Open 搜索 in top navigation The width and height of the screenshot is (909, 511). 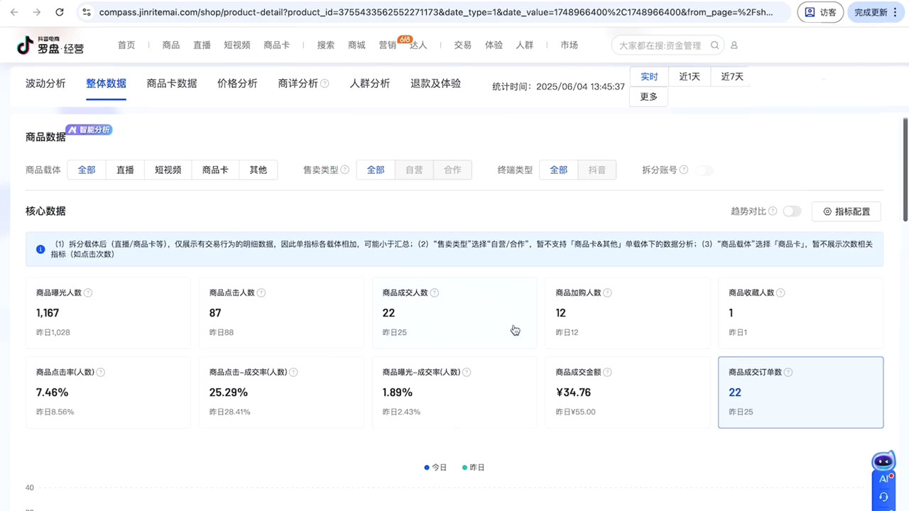point(326,45)
